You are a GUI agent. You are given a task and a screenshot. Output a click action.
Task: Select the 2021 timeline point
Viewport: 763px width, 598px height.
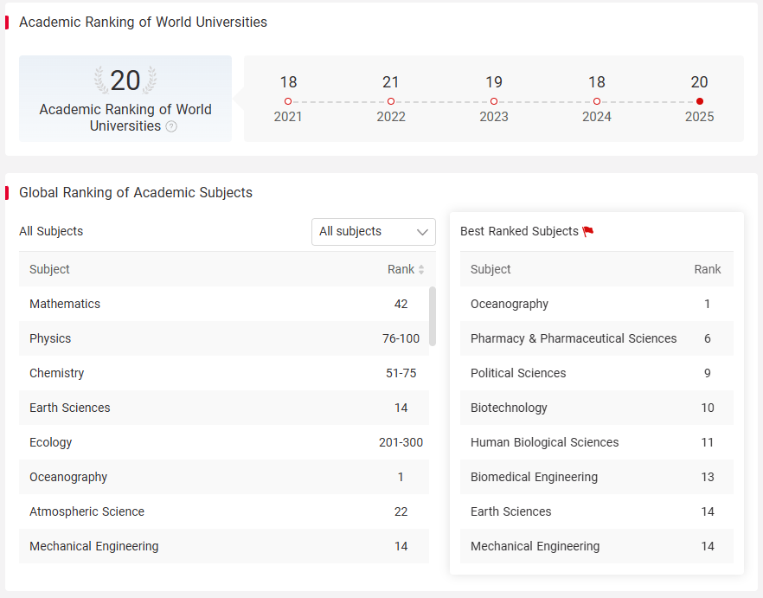click(x=288, y=101)
